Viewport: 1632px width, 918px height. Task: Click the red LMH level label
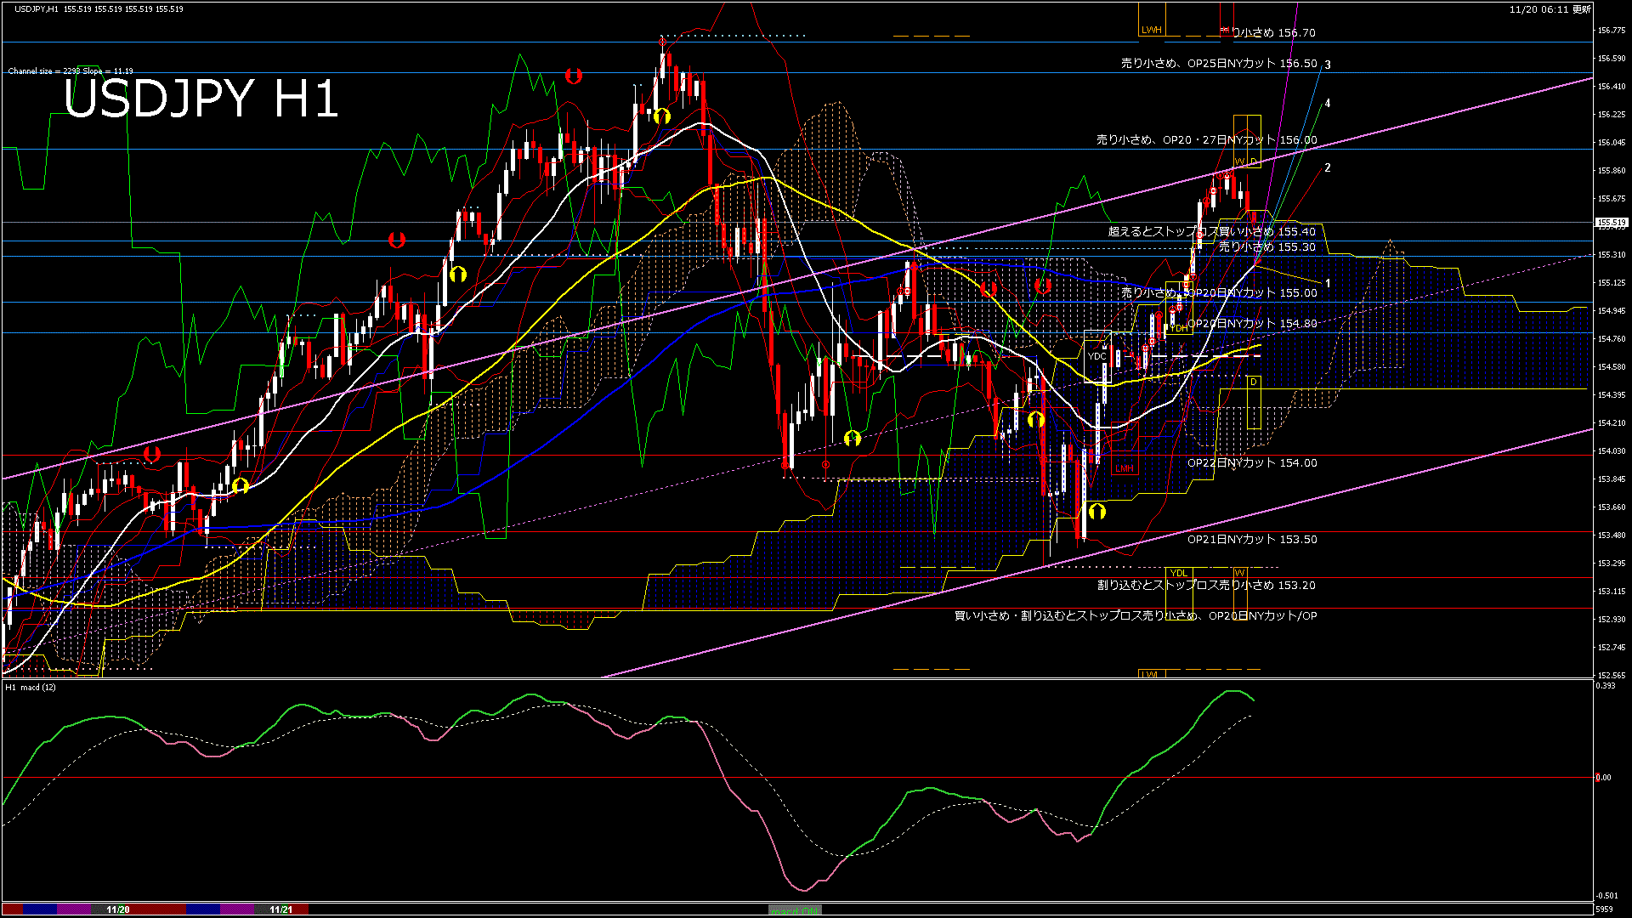click(1125, 468)
